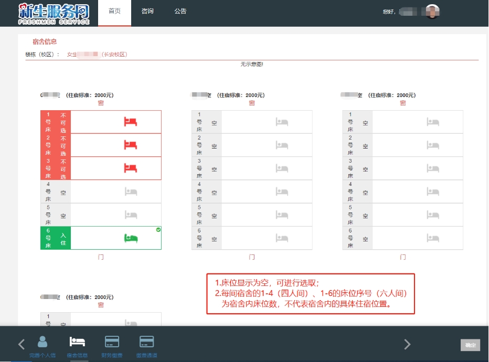Click the gray bed icon of 4号床 in left room

pos(131,191)
